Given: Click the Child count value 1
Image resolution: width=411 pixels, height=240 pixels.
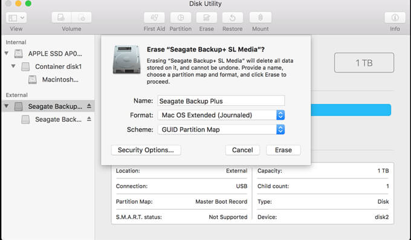Looking at the screenshot, I should pos(387,186).
